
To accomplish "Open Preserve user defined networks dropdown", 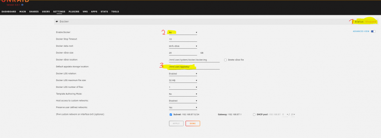I will pos(183,108).
